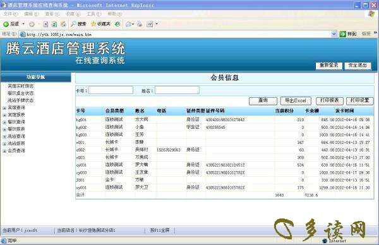Open the 帮助 menu

tap(114, 14)
